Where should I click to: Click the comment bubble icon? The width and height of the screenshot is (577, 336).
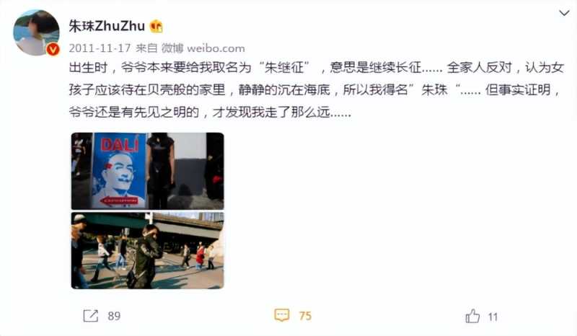(282, 315)
